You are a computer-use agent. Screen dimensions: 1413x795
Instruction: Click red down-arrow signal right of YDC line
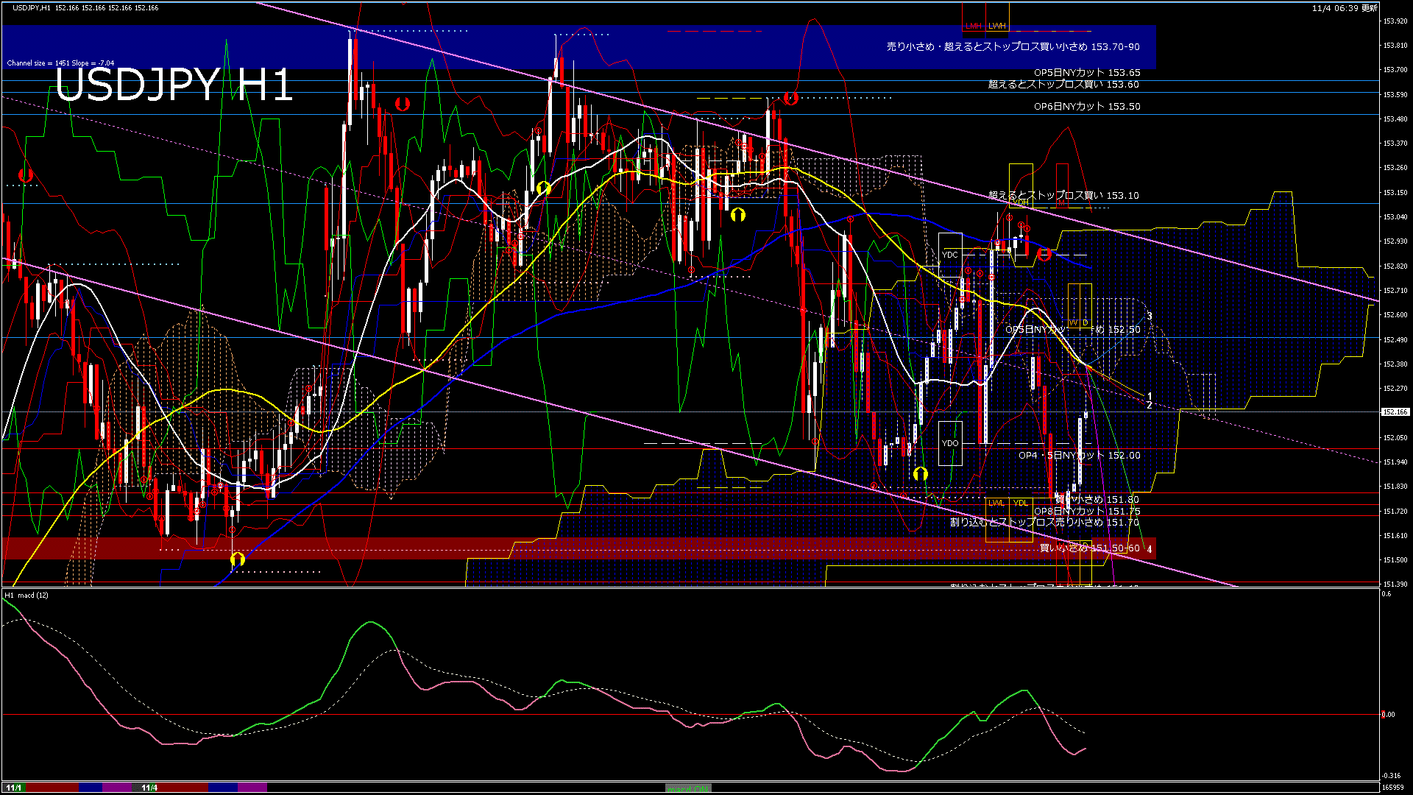pyautogui.click(x=1044, y=255)
